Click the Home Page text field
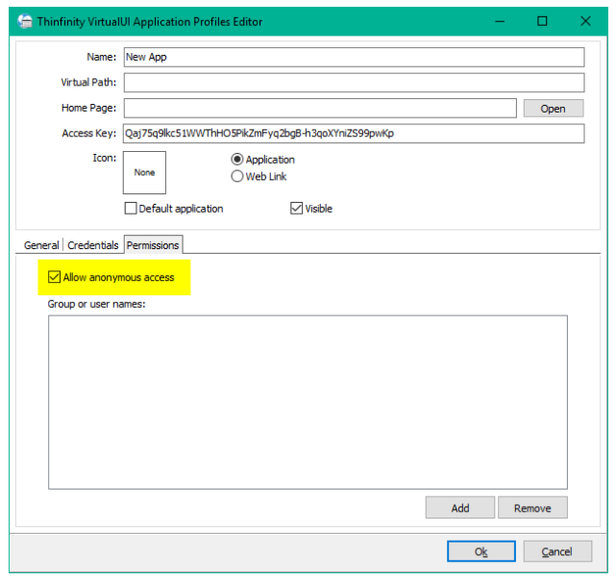Screen dimensions: 616x582 click(x=320, y=108)
